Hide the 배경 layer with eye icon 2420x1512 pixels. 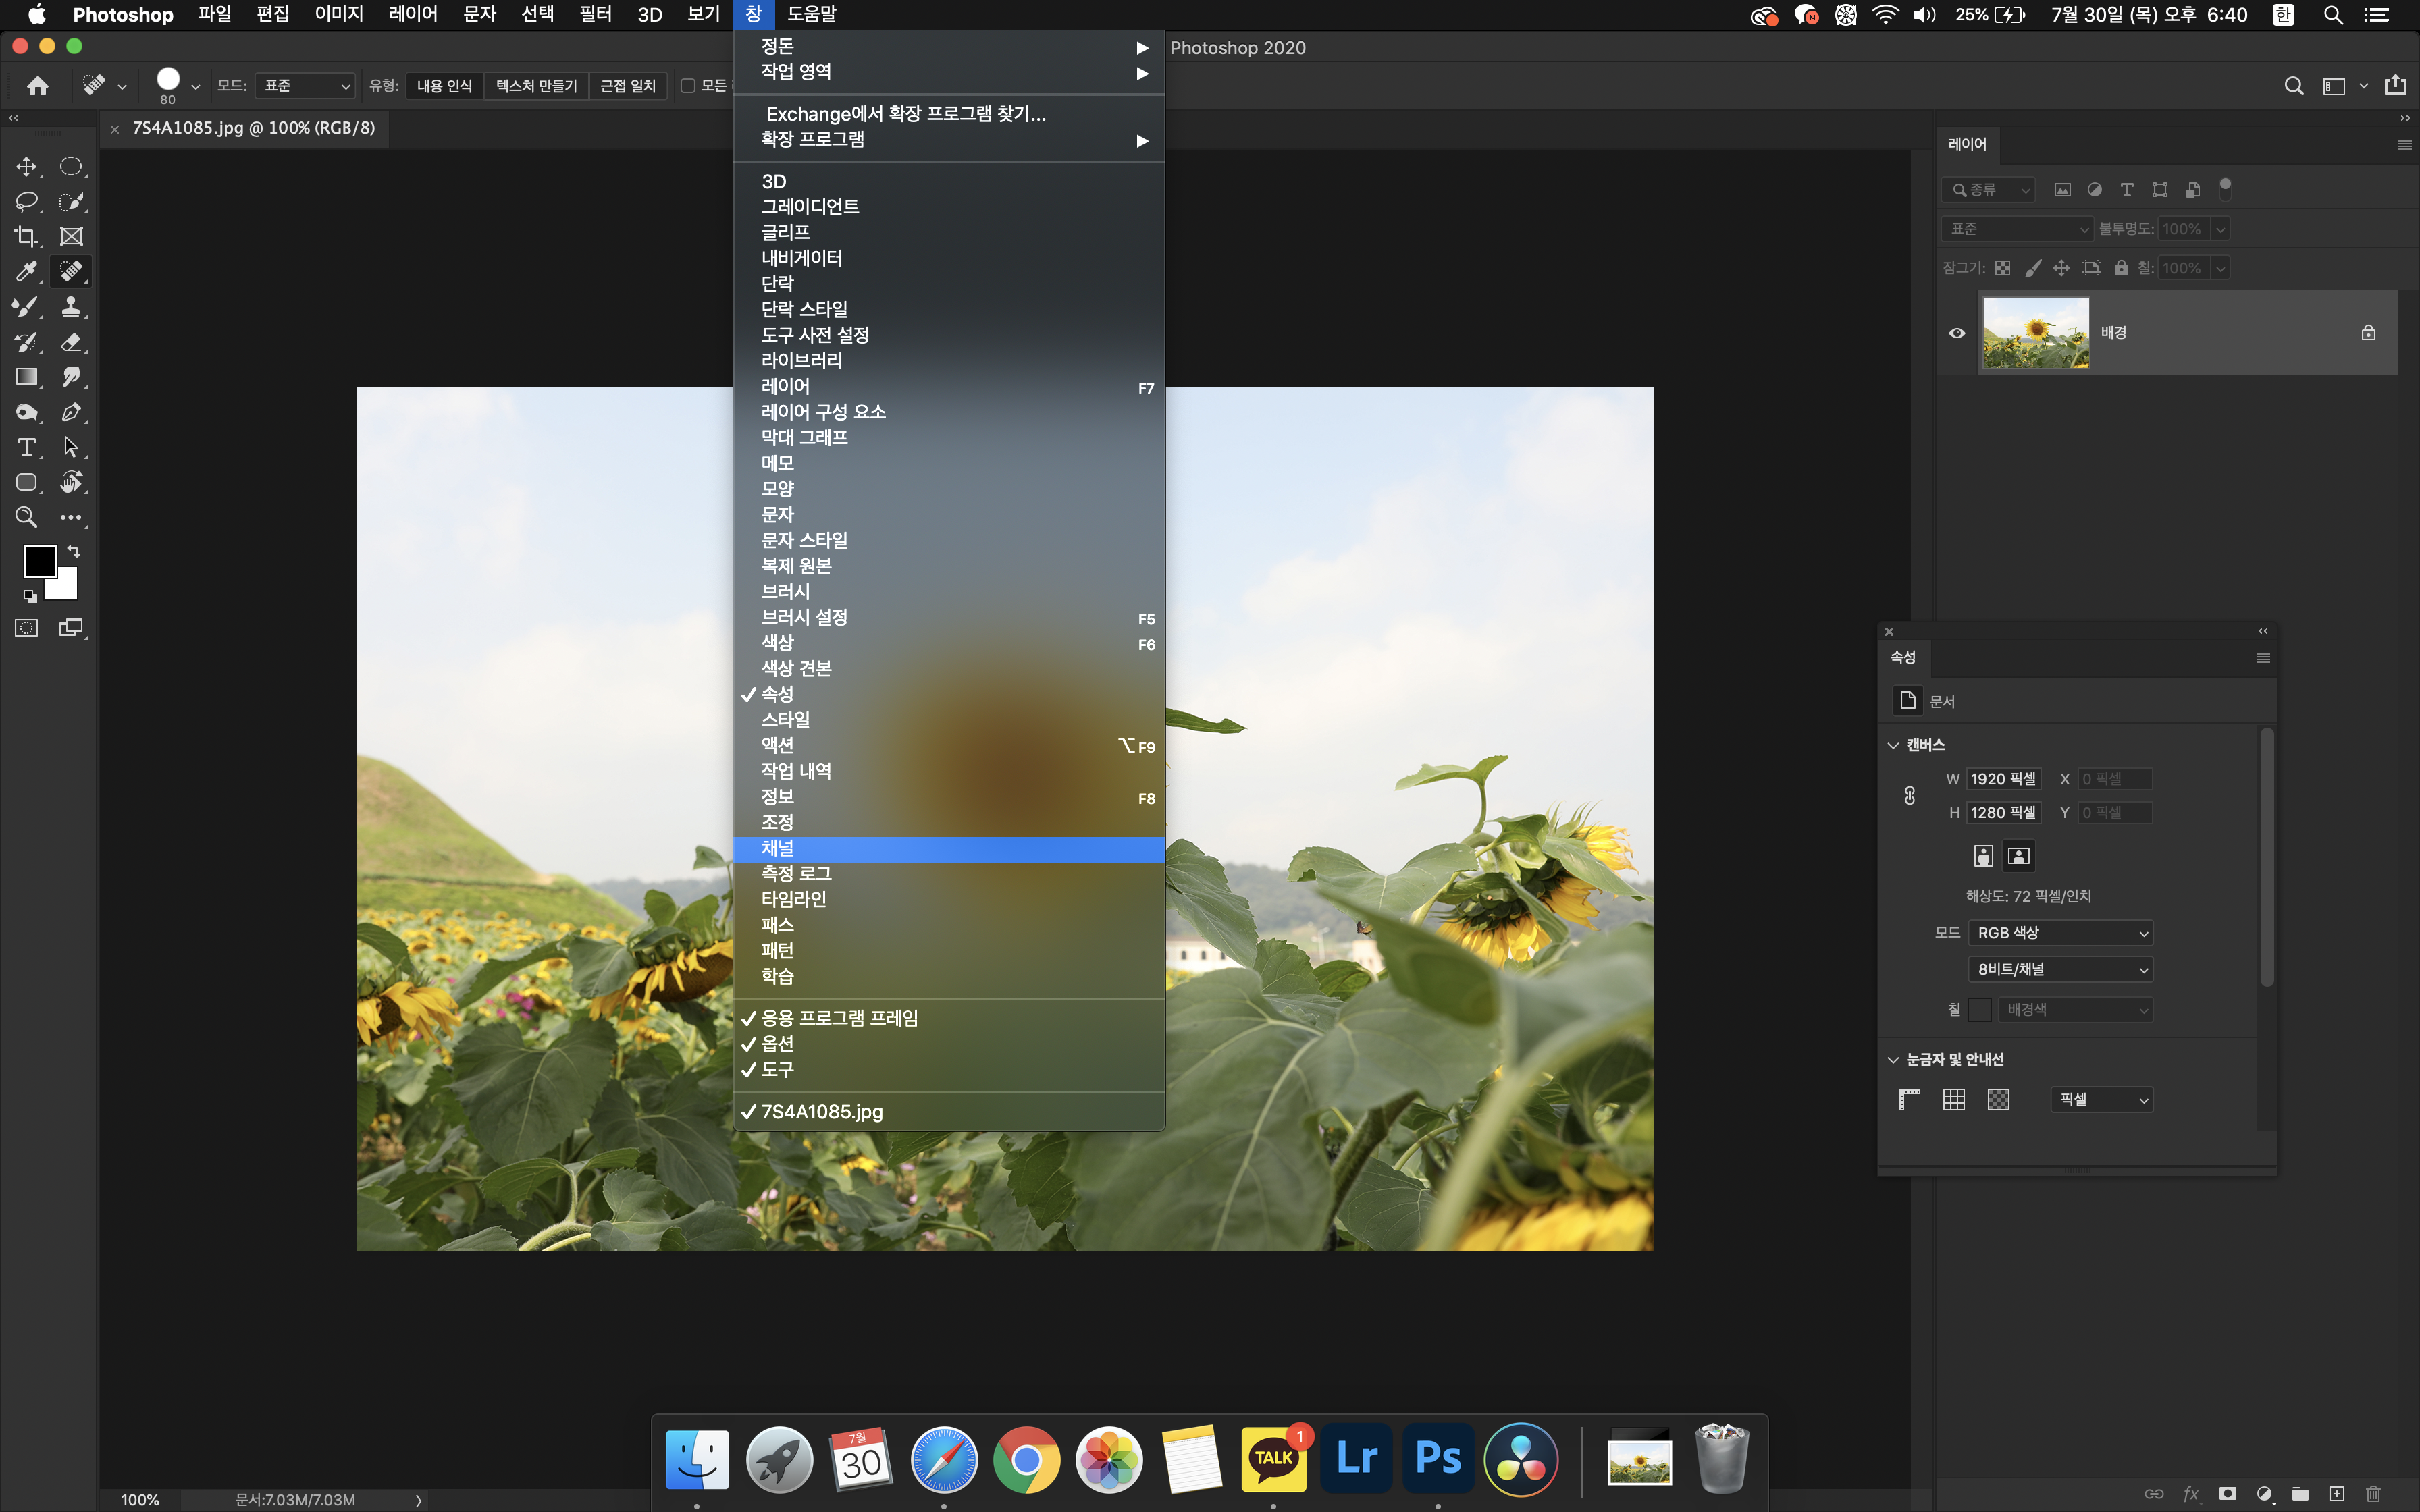pos(1957,333)
